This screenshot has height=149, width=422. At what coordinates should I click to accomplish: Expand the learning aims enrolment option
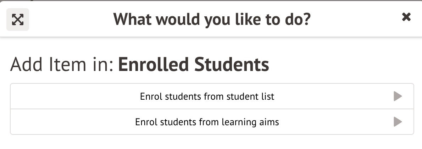[x=398, y=122]
